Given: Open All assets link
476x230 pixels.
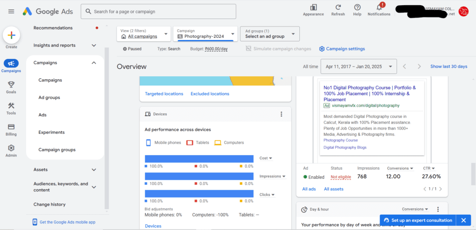Looking at the screenshot, I should tap(334, 189).
